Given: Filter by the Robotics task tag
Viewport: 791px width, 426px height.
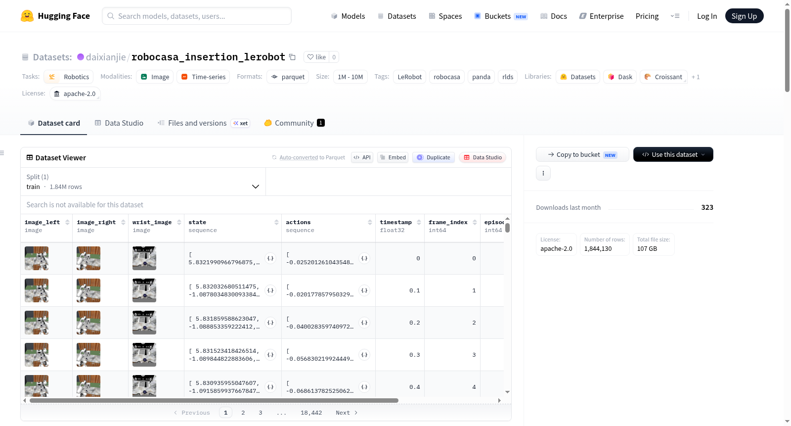Looking at the screenshot, I should (69, 77).
